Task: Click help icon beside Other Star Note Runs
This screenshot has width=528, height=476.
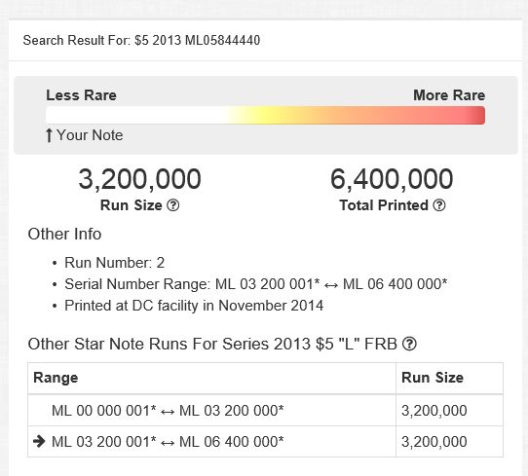Action: (x=409, y=344)
